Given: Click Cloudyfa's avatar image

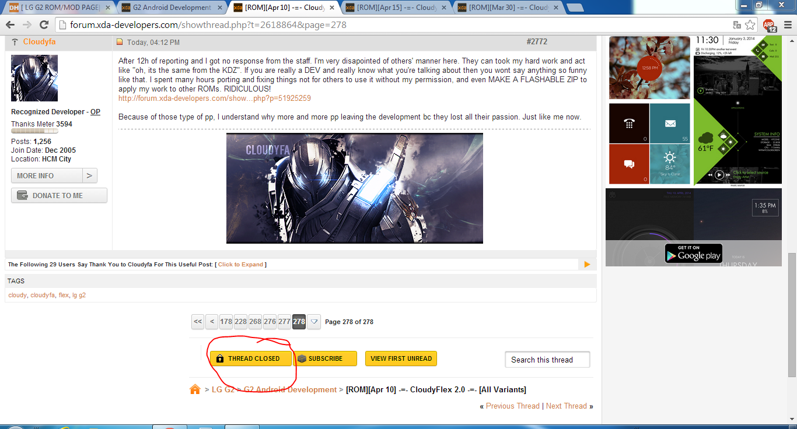Looking at the screenshot, I should [34, 78].
